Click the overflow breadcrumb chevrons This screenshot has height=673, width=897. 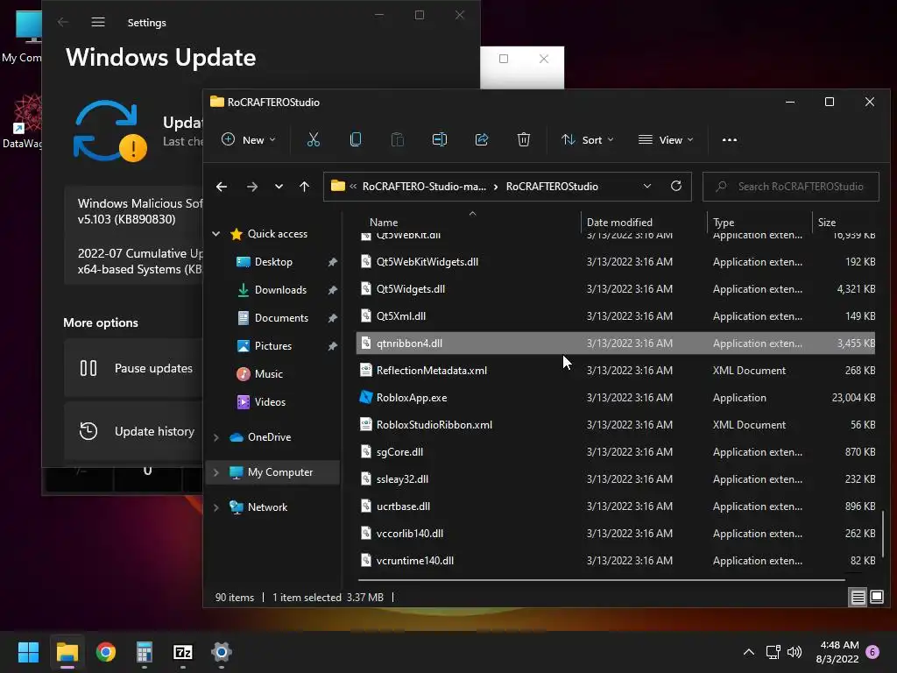point(353,187)
